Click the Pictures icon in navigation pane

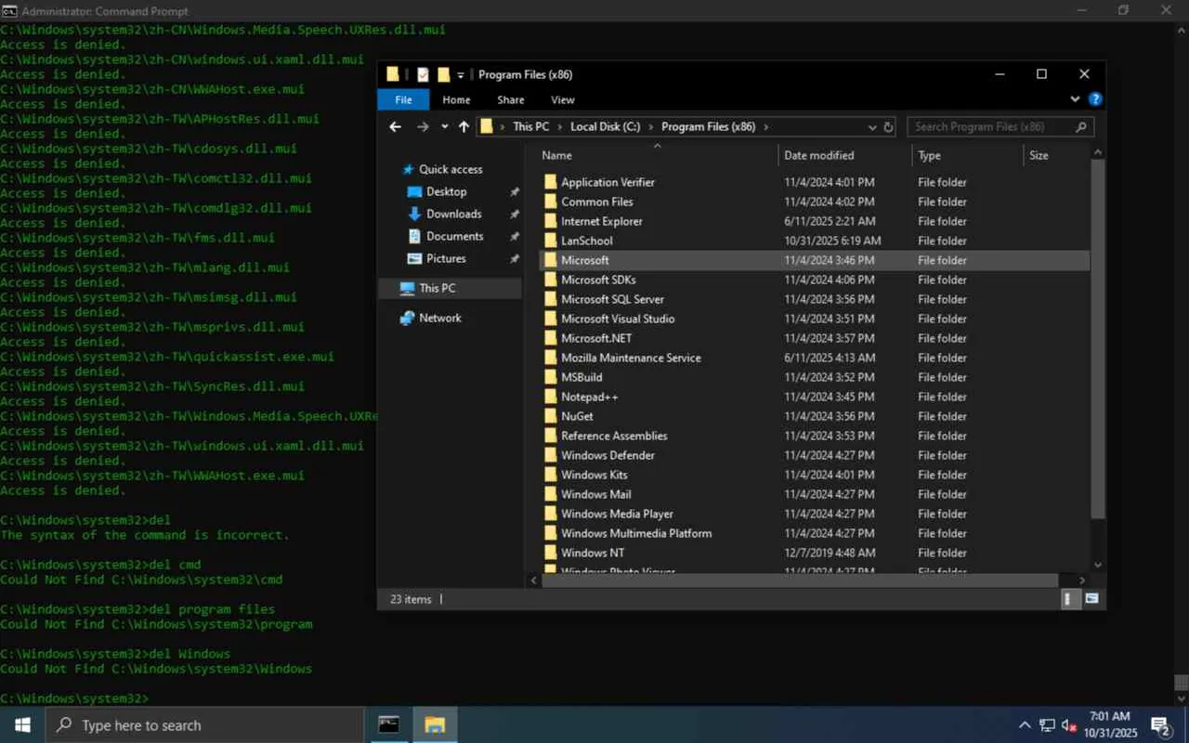415,258
